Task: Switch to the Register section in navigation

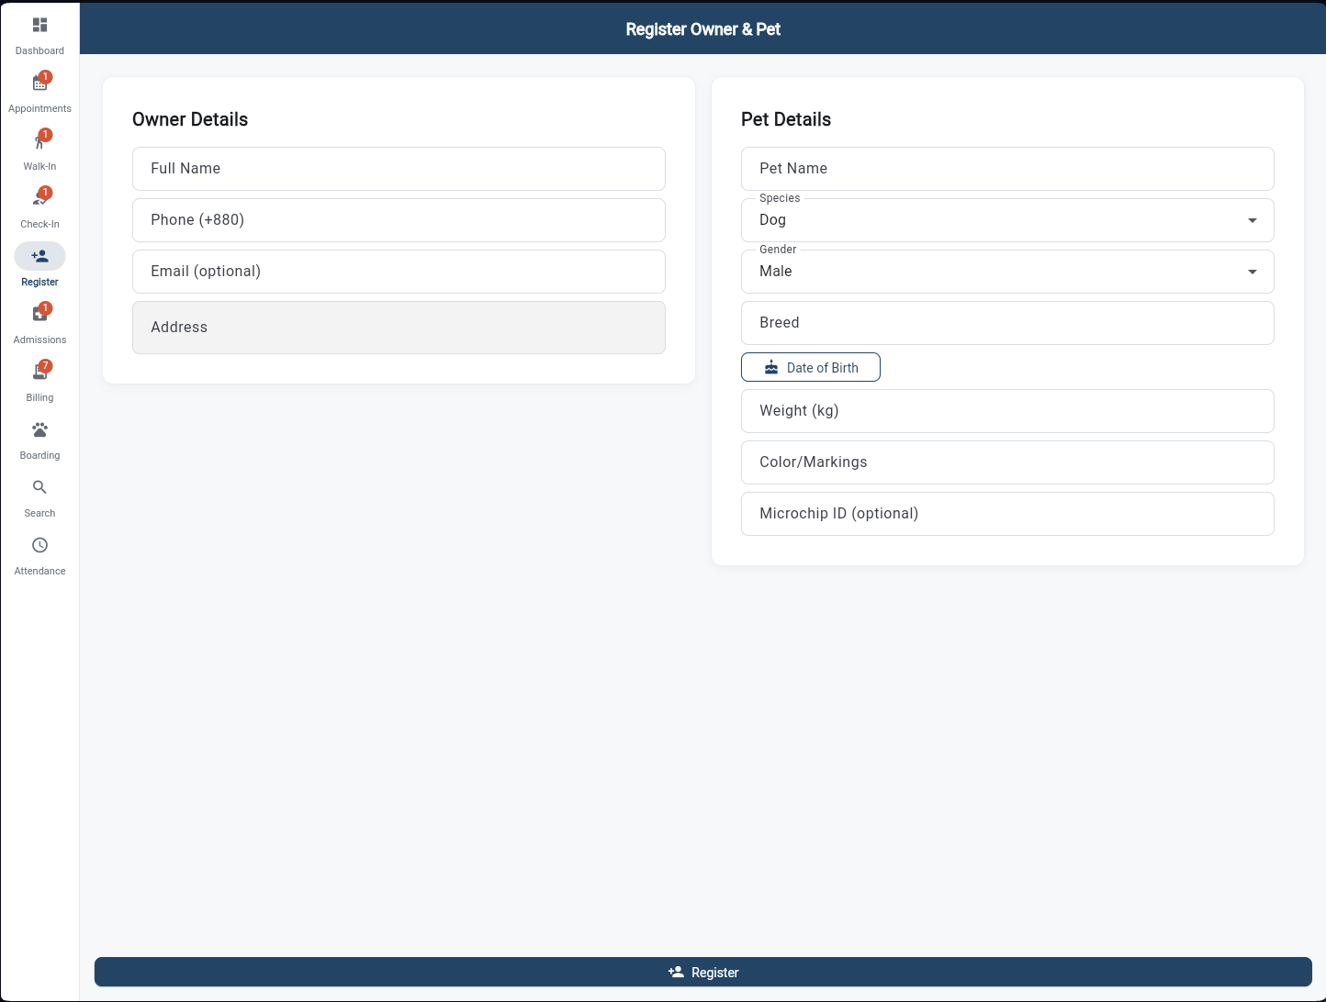Action: pyautogui.click(x=39, y=264)
